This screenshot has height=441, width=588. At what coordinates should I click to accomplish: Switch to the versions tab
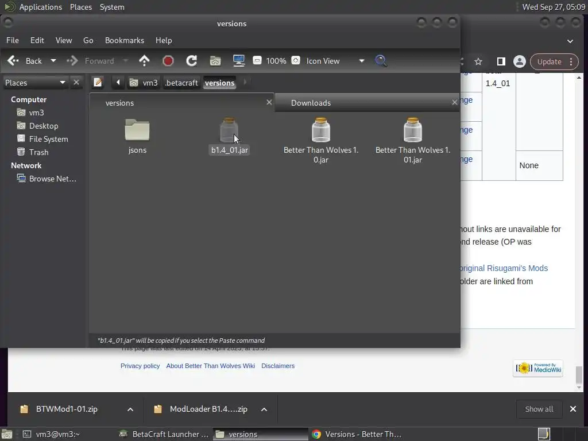click(x=181, y=103)
